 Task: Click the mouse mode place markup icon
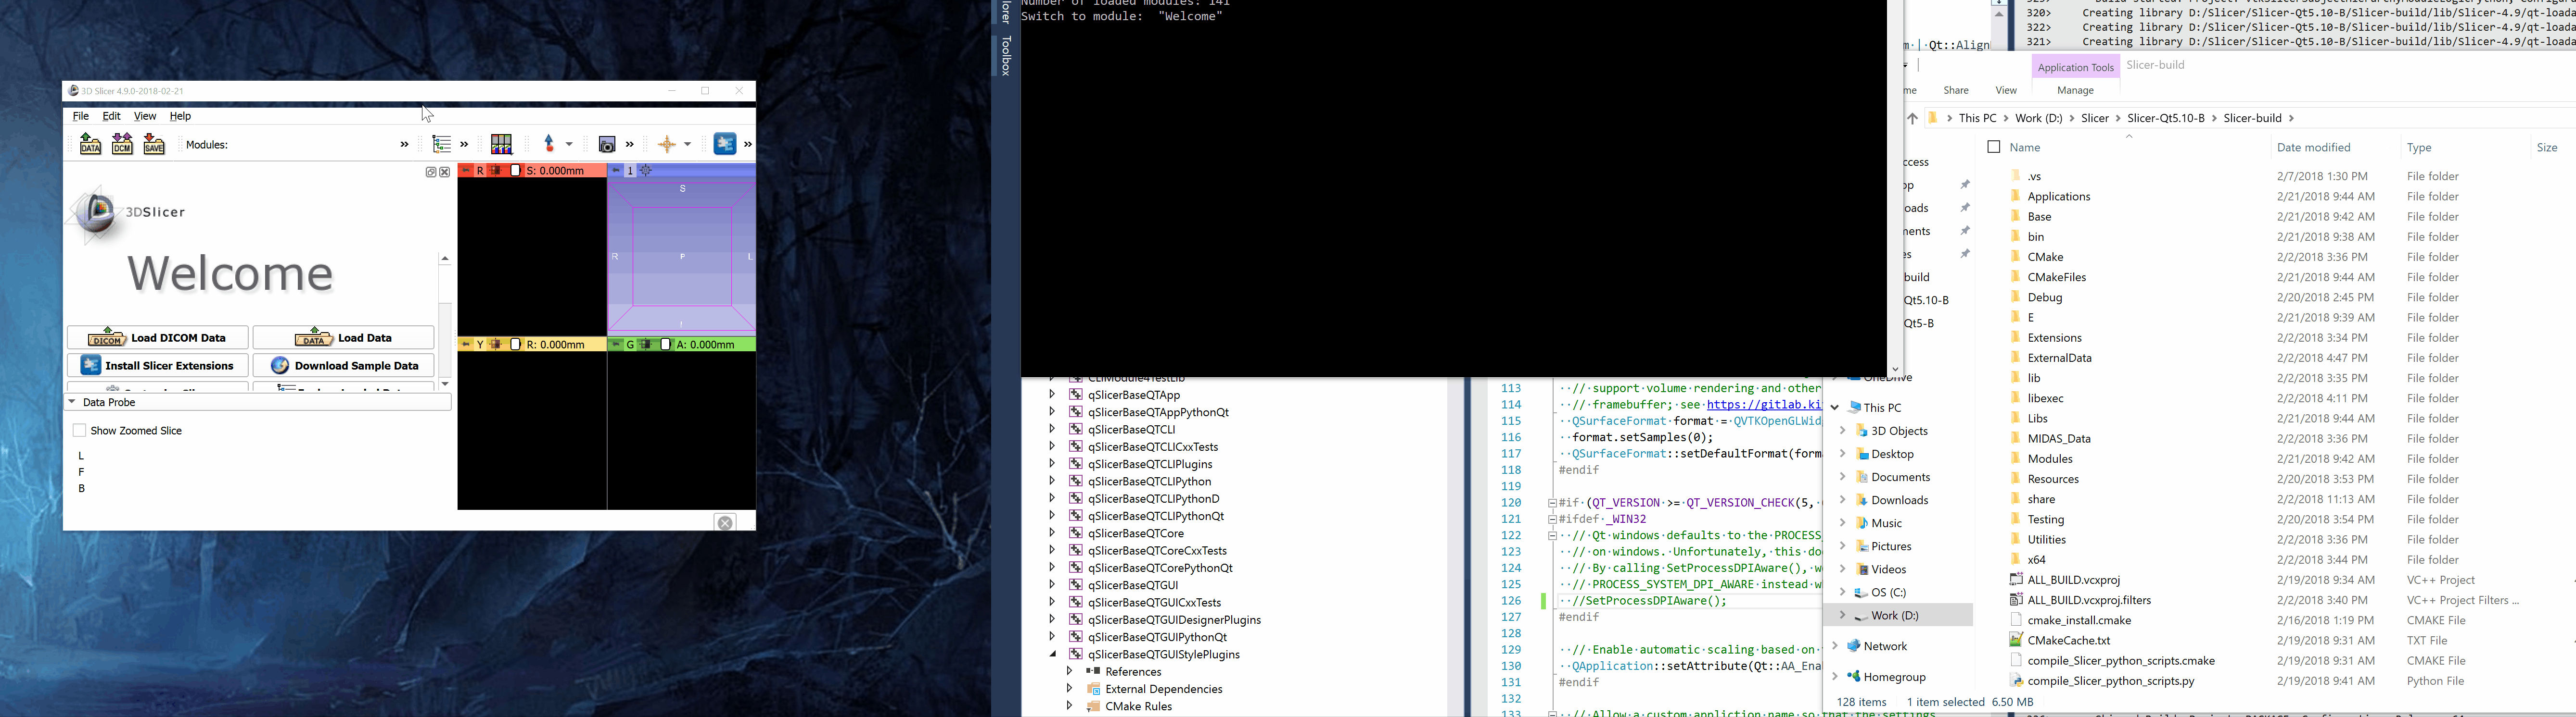549,144
